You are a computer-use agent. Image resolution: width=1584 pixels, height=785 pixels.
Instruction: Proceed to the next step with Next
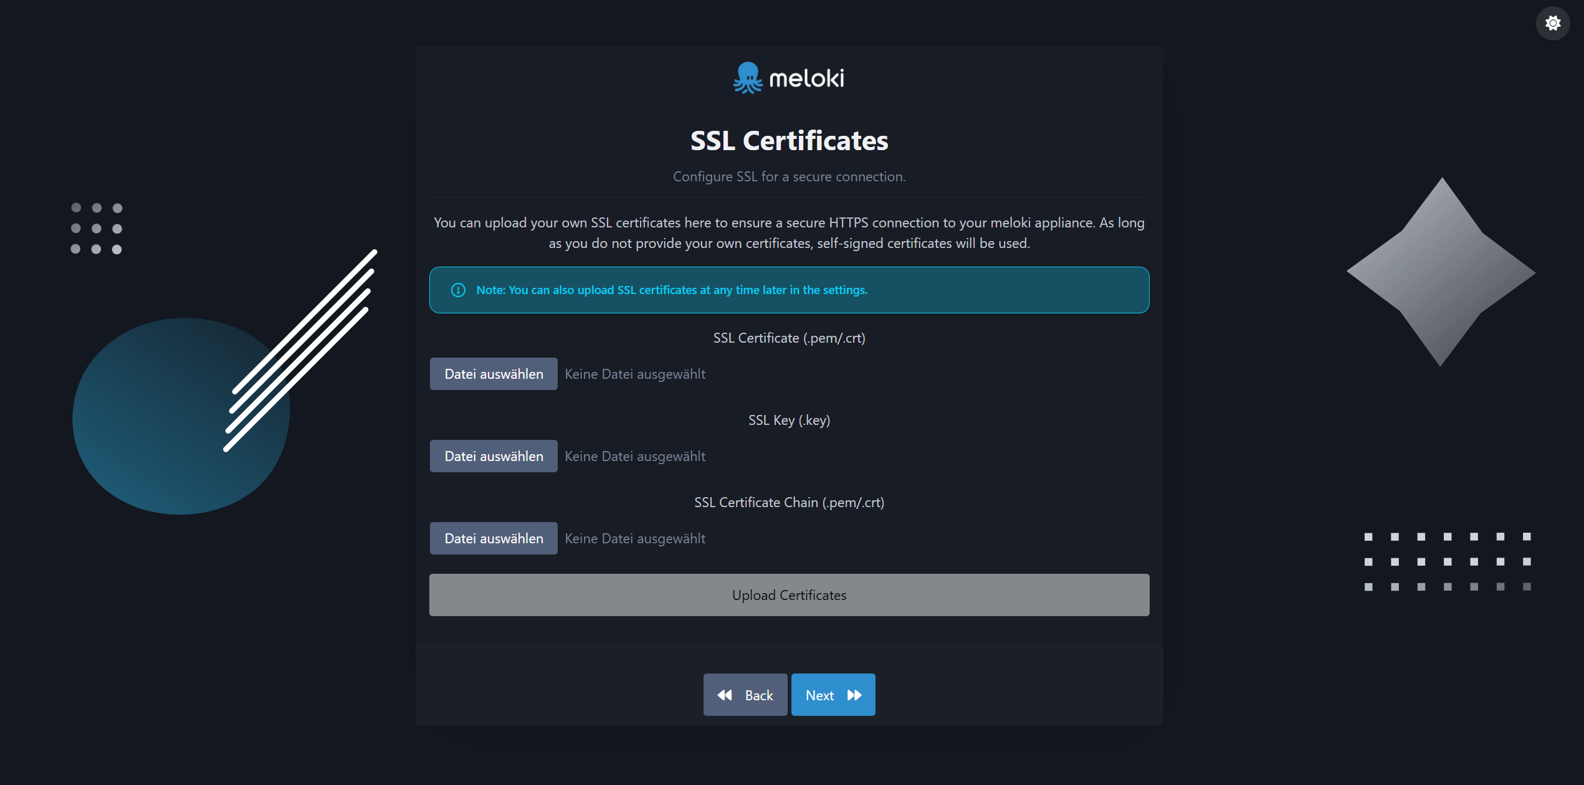pyautogui.click(x=833, y=695)
